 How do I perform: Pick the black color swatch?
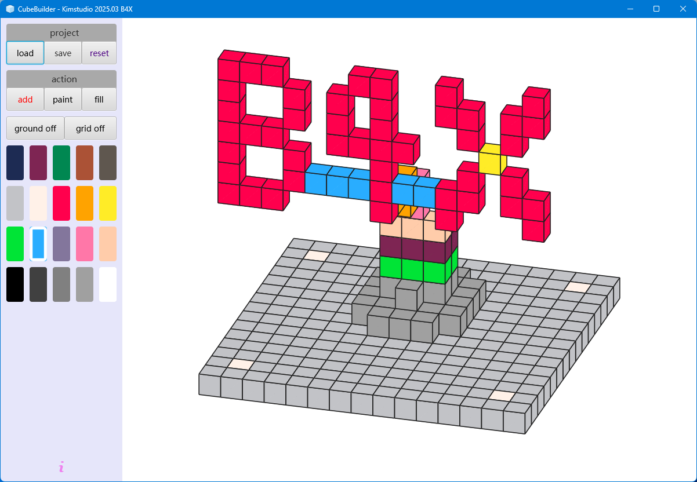pyautogui.click(x=15, y=284)
